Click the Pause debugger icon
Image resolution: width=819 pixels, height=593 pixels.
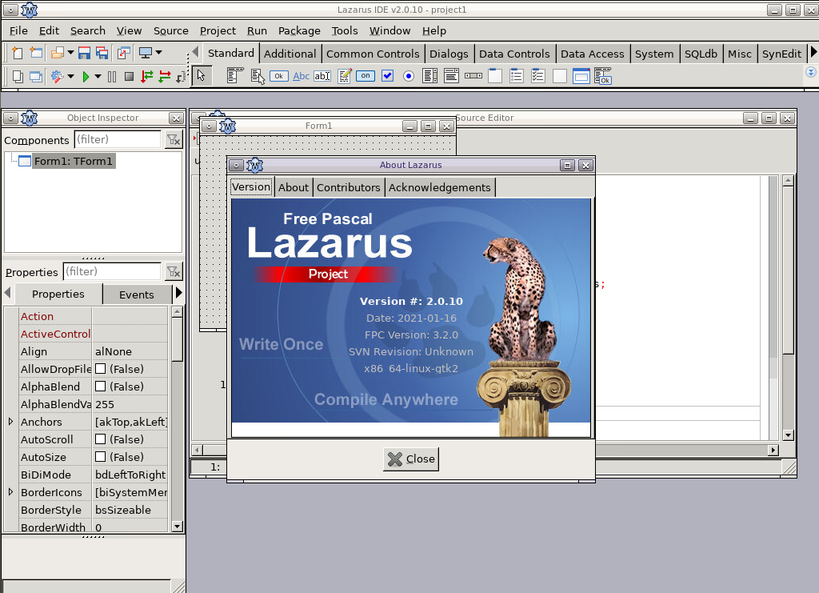(x=112, y=77)
